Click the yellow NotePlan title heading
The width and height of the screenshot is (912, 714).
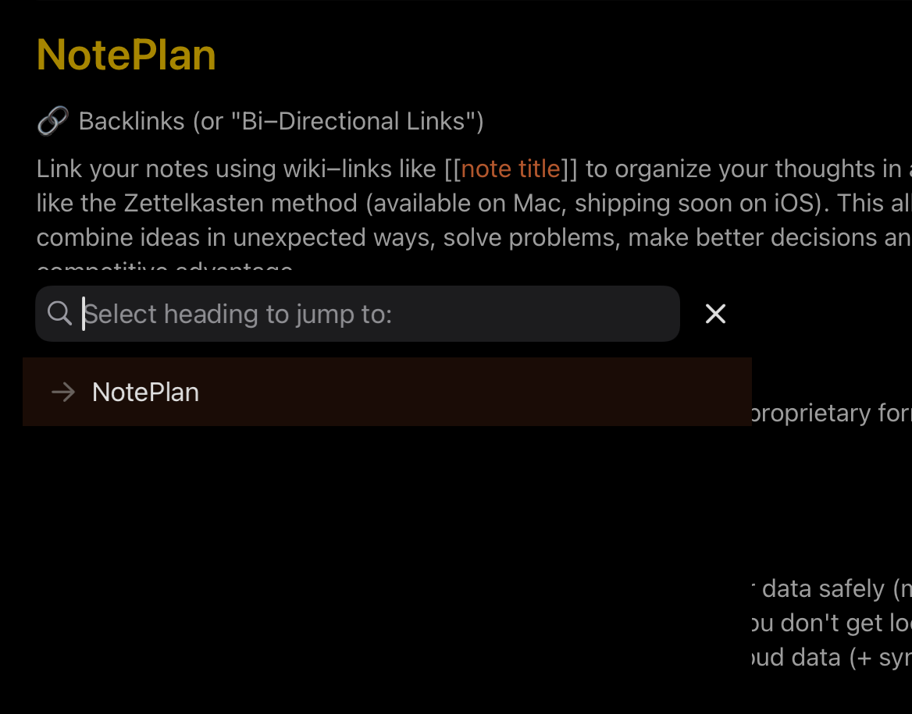tap(126, 55)
